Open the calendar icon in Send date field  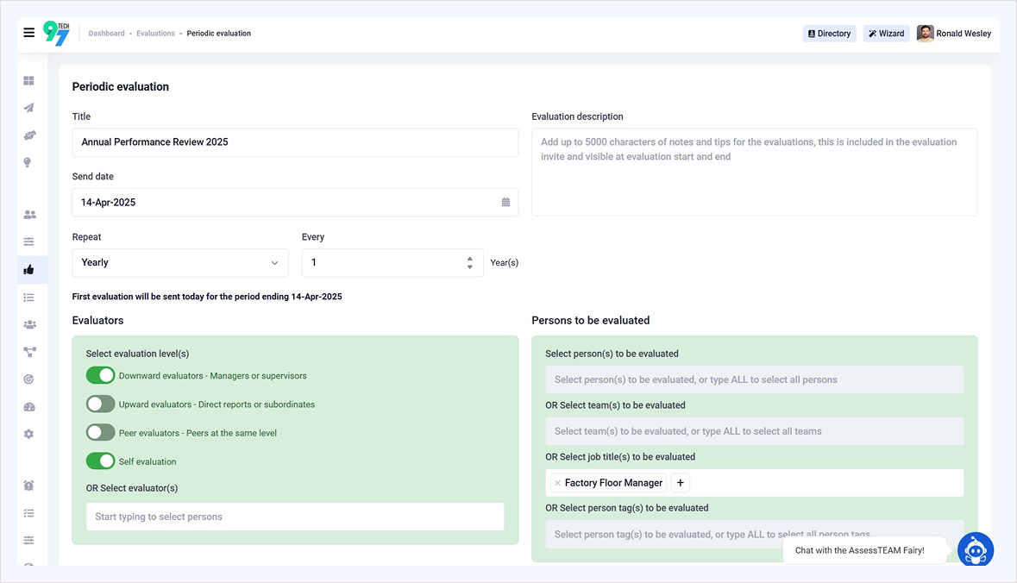(x=505, y=203)
